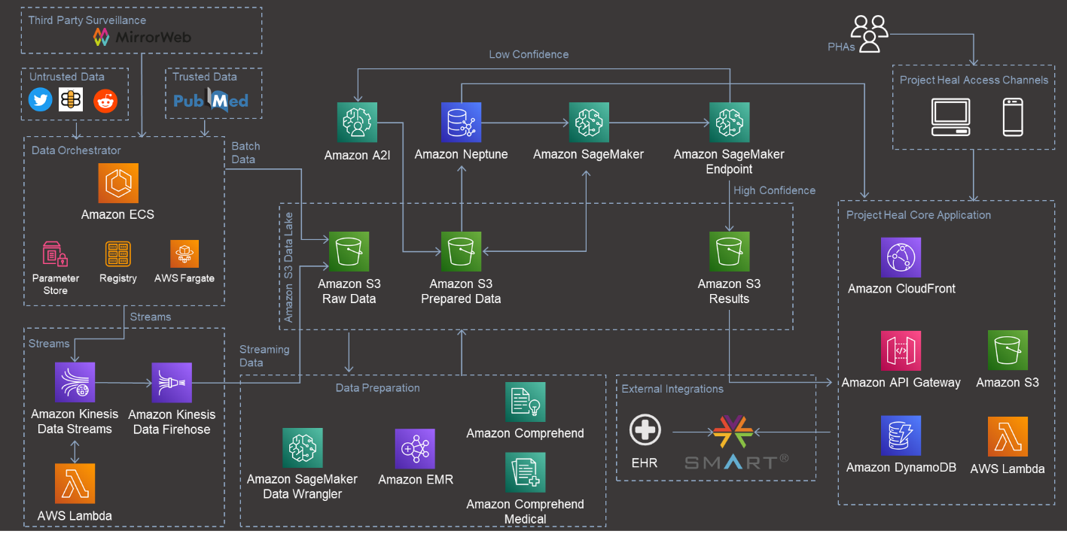Click the Amazon DynamoDB icon
This screenshot has height=534, width=1067.
(901, 436)
